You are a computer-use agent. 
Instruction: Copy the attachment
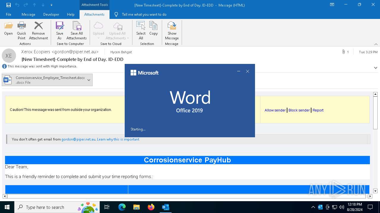[x=153, y=29]
